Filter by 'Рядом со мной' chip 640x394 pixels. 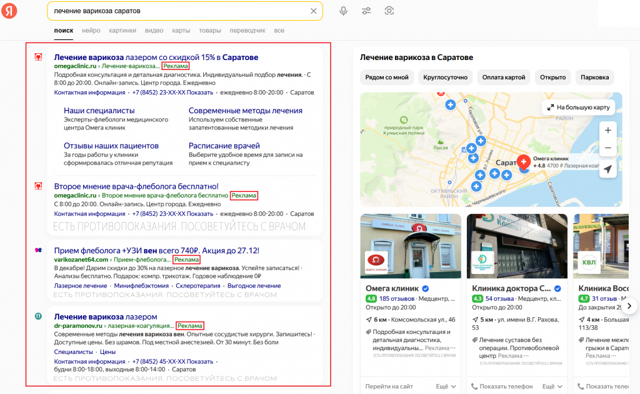(x=387, y=77)
